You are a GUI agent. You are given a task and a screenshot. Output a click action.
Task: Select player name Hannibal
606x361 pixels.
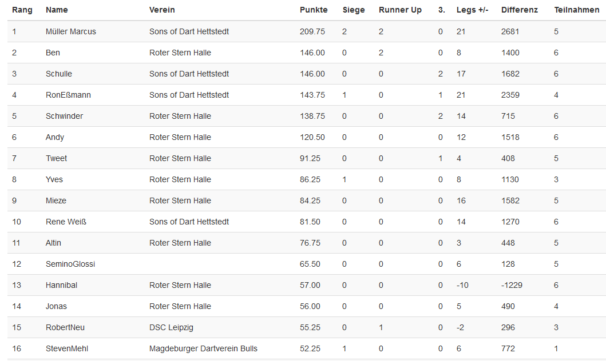point(61,286)
